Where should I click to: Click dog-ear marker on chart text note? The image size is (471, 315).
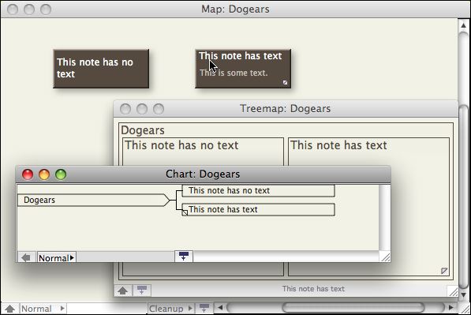185,213
